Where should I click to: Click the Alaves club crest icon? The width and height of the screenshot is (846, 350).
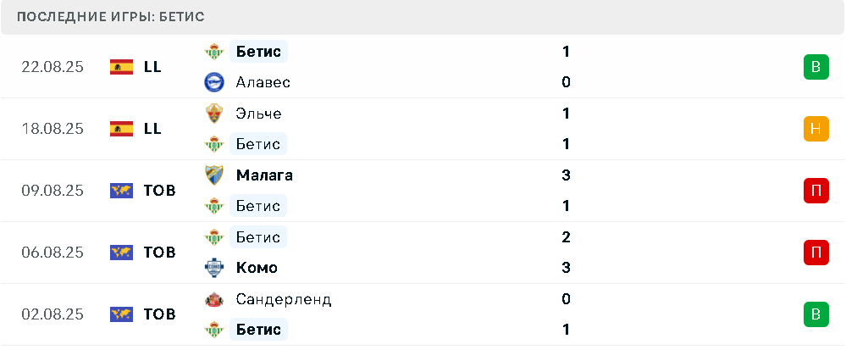pyautogui.click(x=214, y=82)
